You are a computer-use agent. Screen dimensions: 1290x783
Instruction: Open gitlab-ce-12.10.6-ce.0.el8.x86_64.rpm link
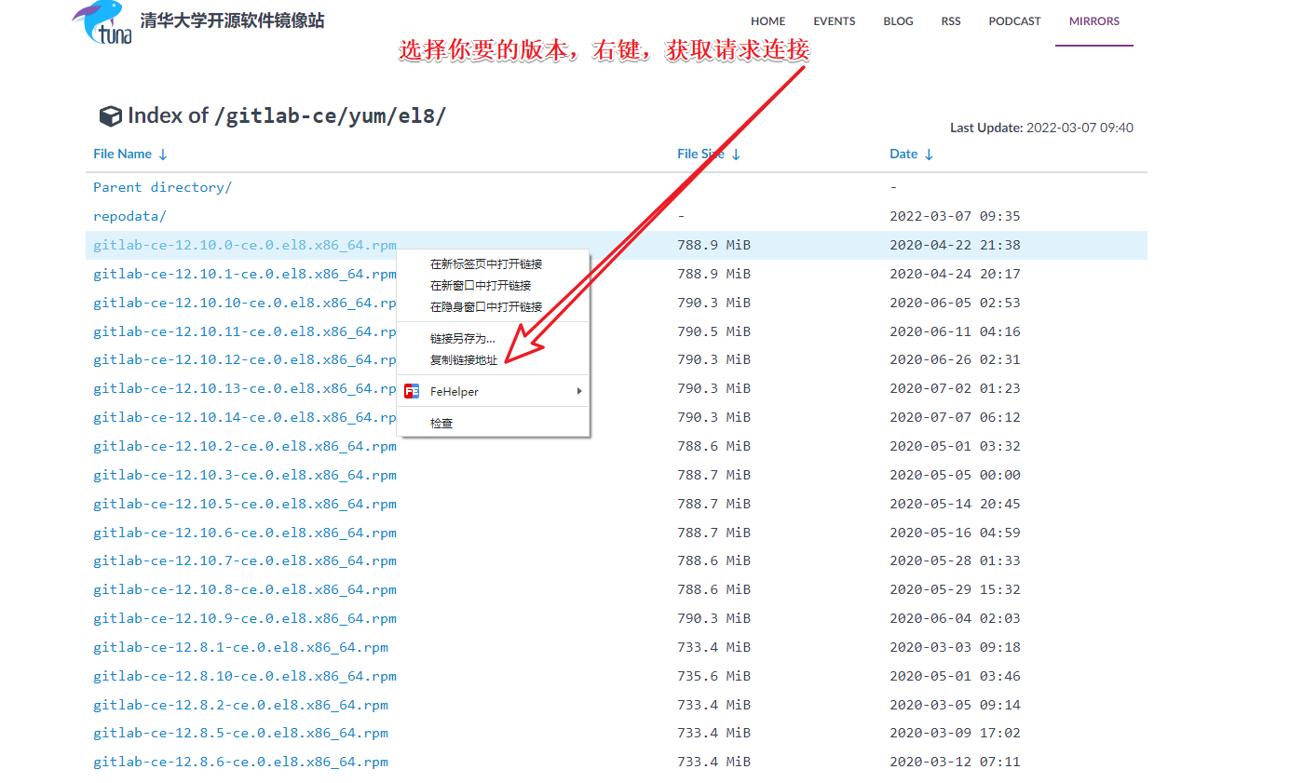pos(245,533)
